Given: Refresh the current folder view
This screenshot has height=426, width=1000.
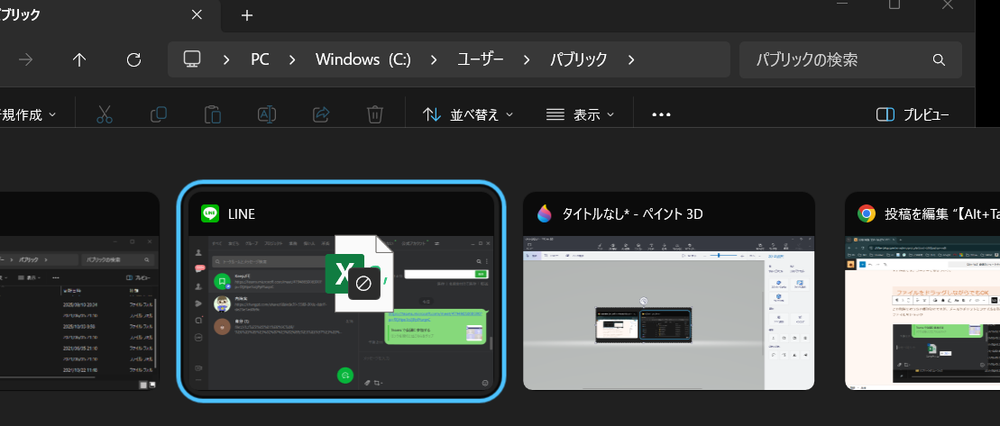Looking at the screenshot, I should click(133, 59).
